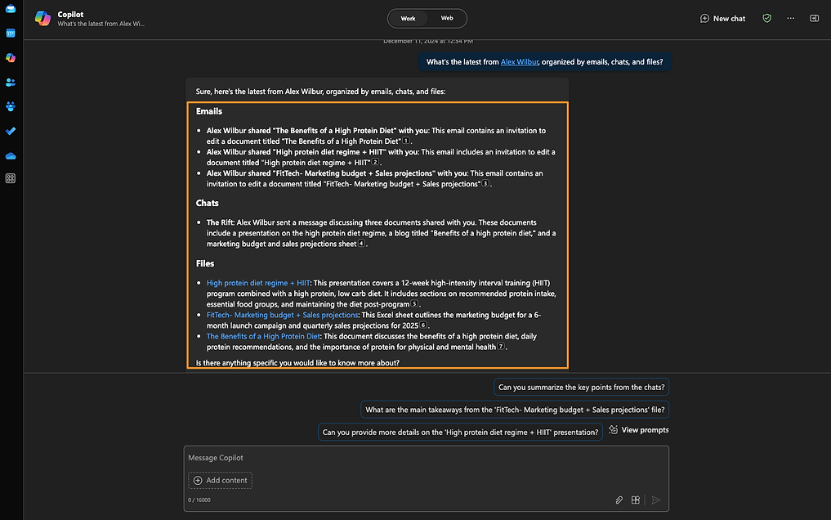Viewport: 831px width, 520px height.
Task: Open citation reference 3
Action: click(x=485, y=183)
